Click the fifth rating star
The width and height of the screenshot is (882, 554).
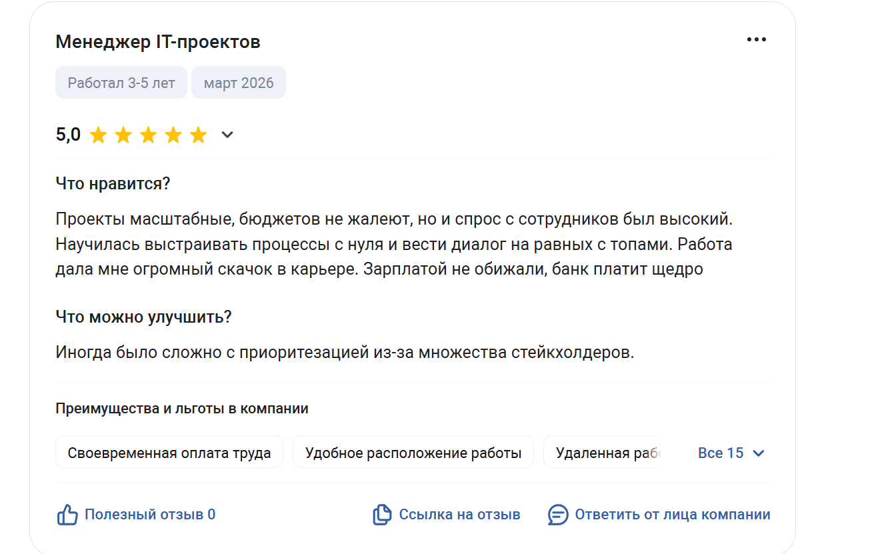tap(198, 135)
